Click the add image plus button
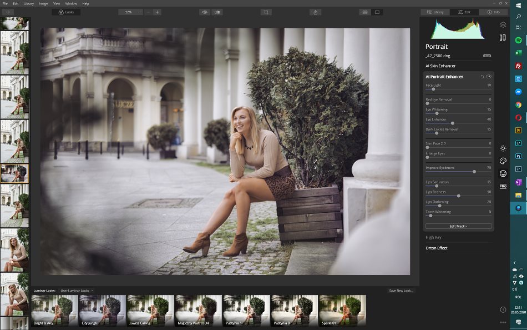527x330 pixels. pyautogui.click(x=8, y=12)
